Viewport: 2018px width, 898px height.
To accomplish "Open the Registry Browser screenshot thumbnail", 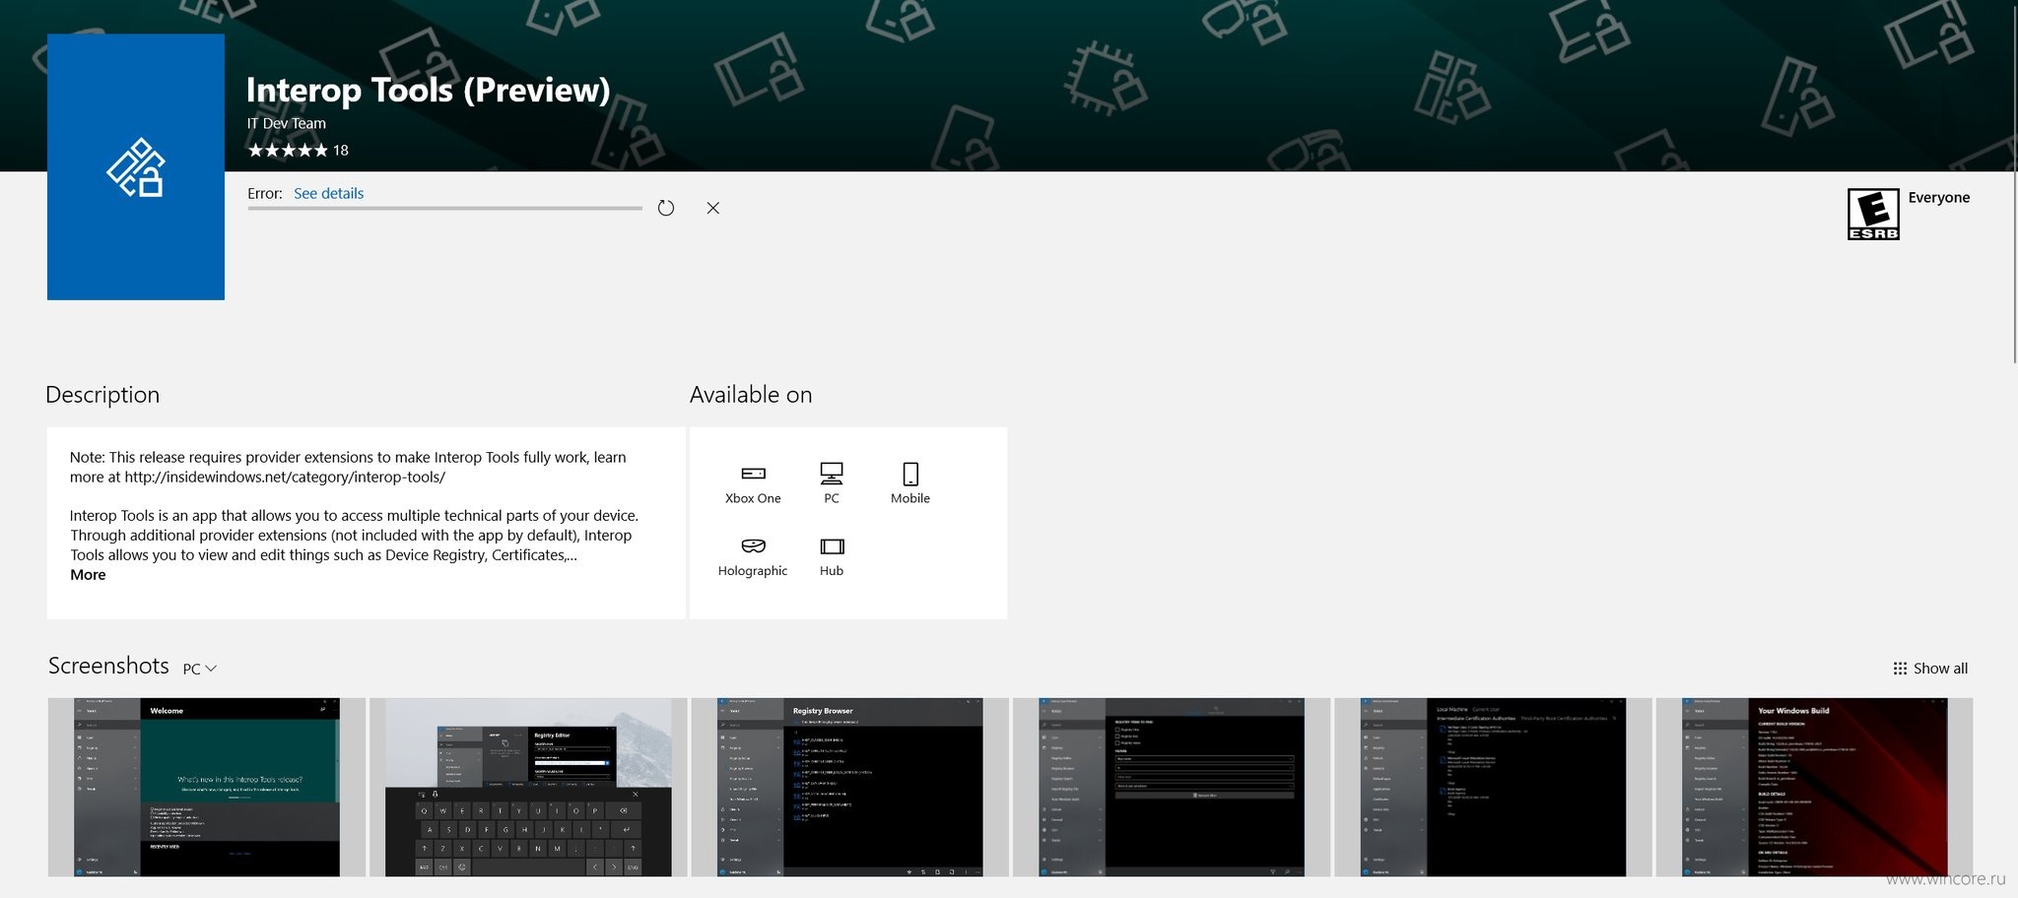I will point(849,788).
